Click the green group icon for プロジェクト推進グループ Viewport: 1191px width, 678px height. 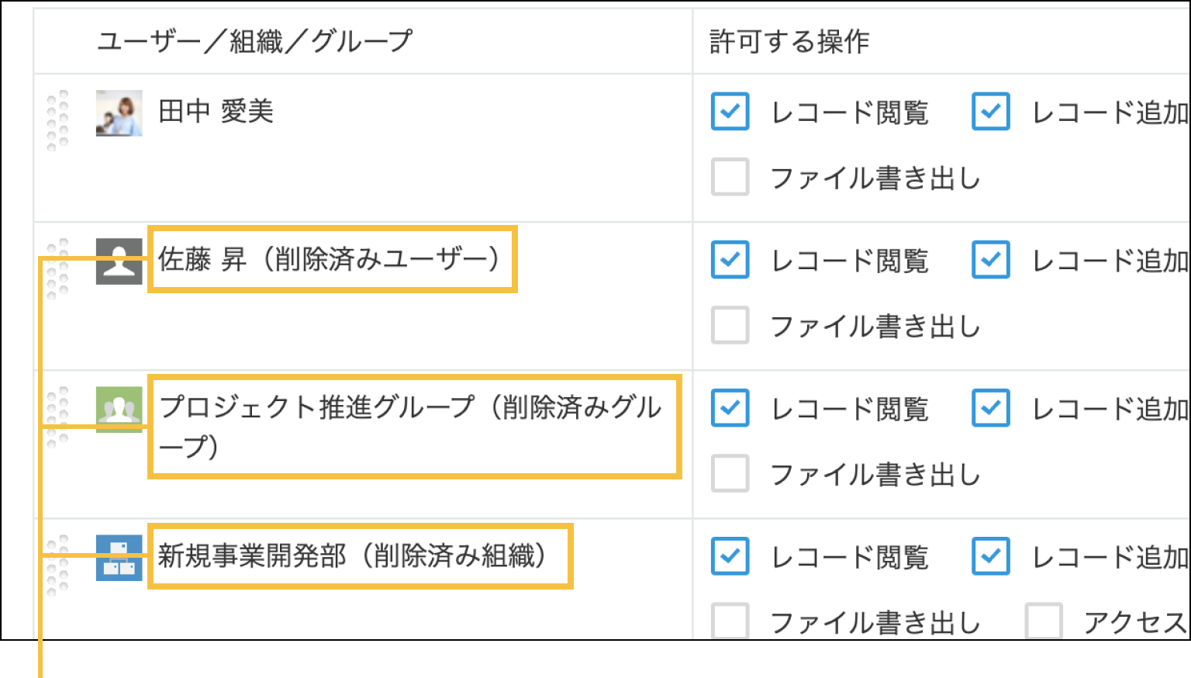[x=118, y=409]
